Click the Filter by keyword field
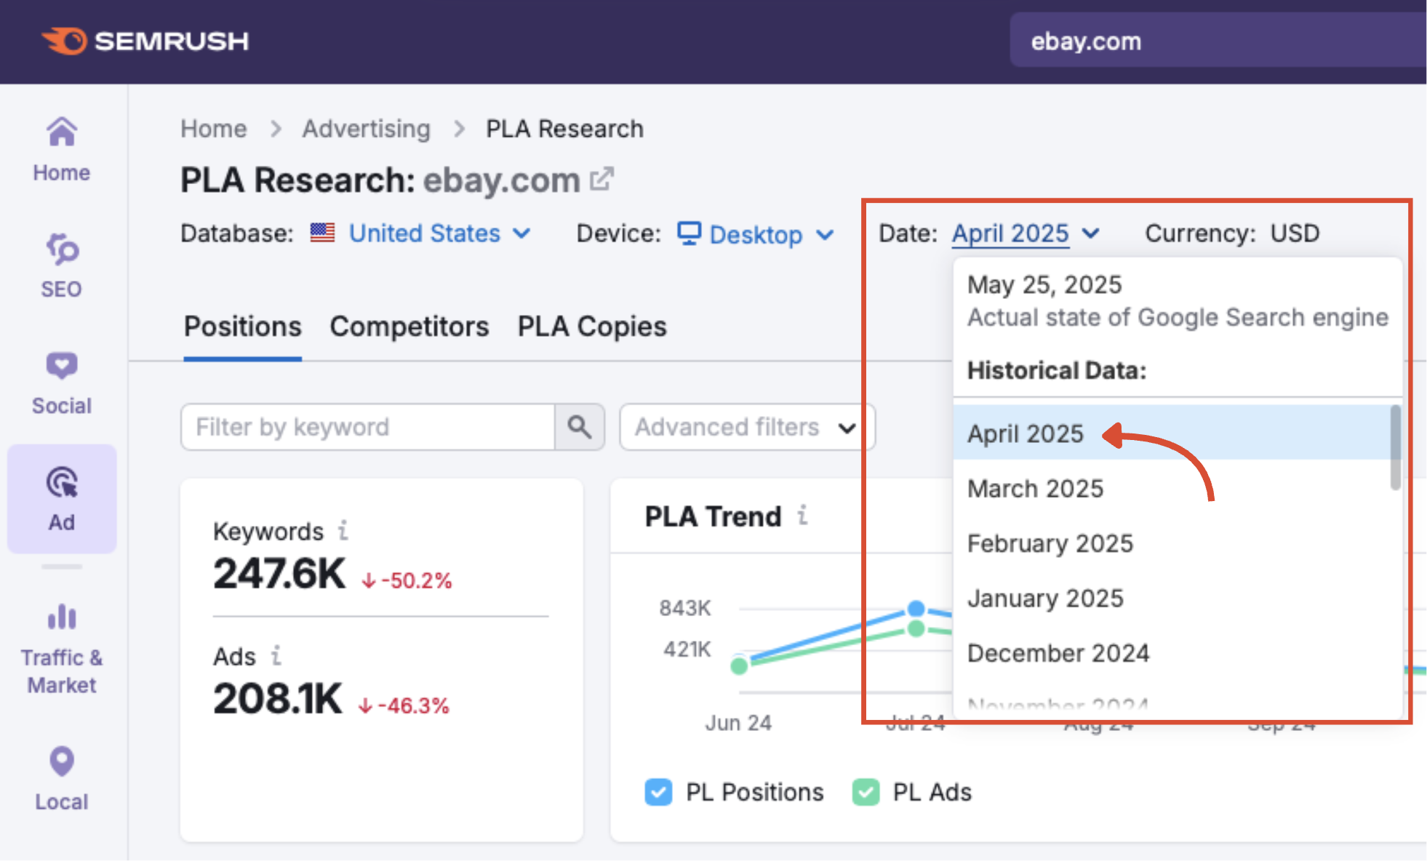This screenshot has height=864, width=1427. [x=367, y=427]
